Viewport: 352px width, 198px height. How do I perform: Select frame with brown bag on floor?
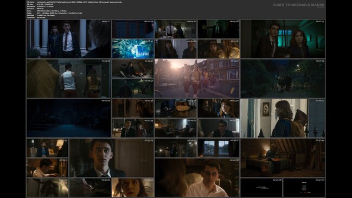[176, 108]
